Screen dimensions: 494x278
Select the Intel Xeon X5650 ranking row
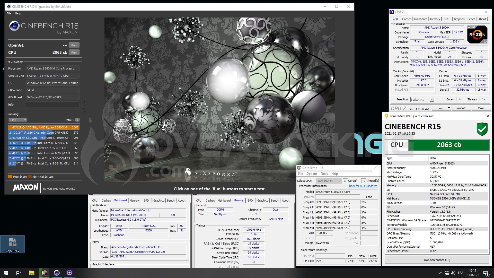[x=43, y=133]
